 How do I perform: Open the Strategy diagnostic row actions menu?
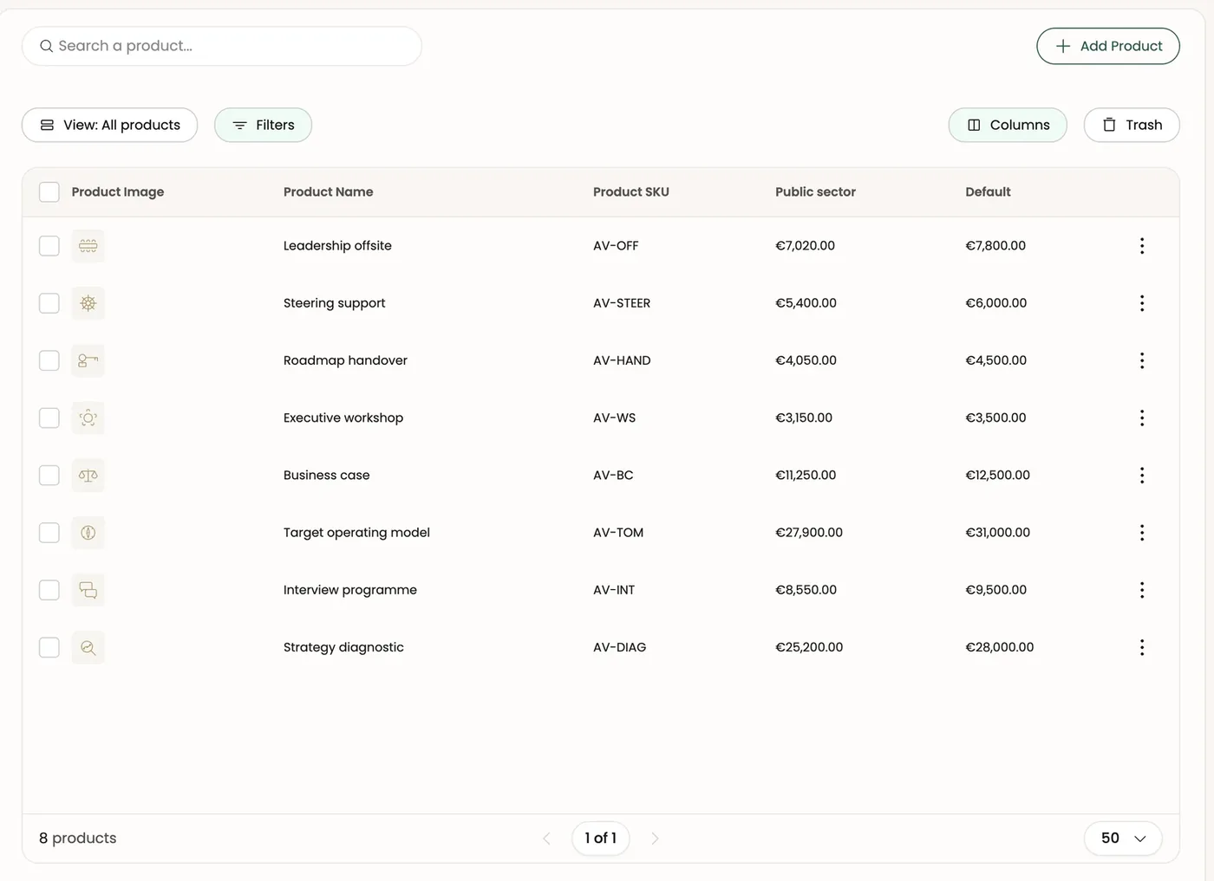coord(1141,647)
